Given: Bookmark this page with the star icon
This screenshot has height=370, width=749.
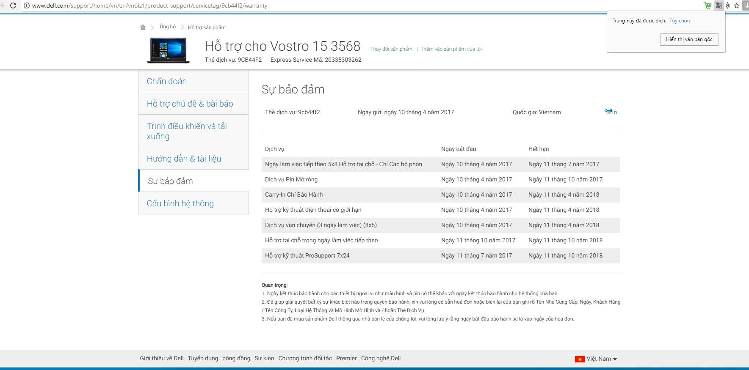Looking at the screenshot, I should click(737, 5).
